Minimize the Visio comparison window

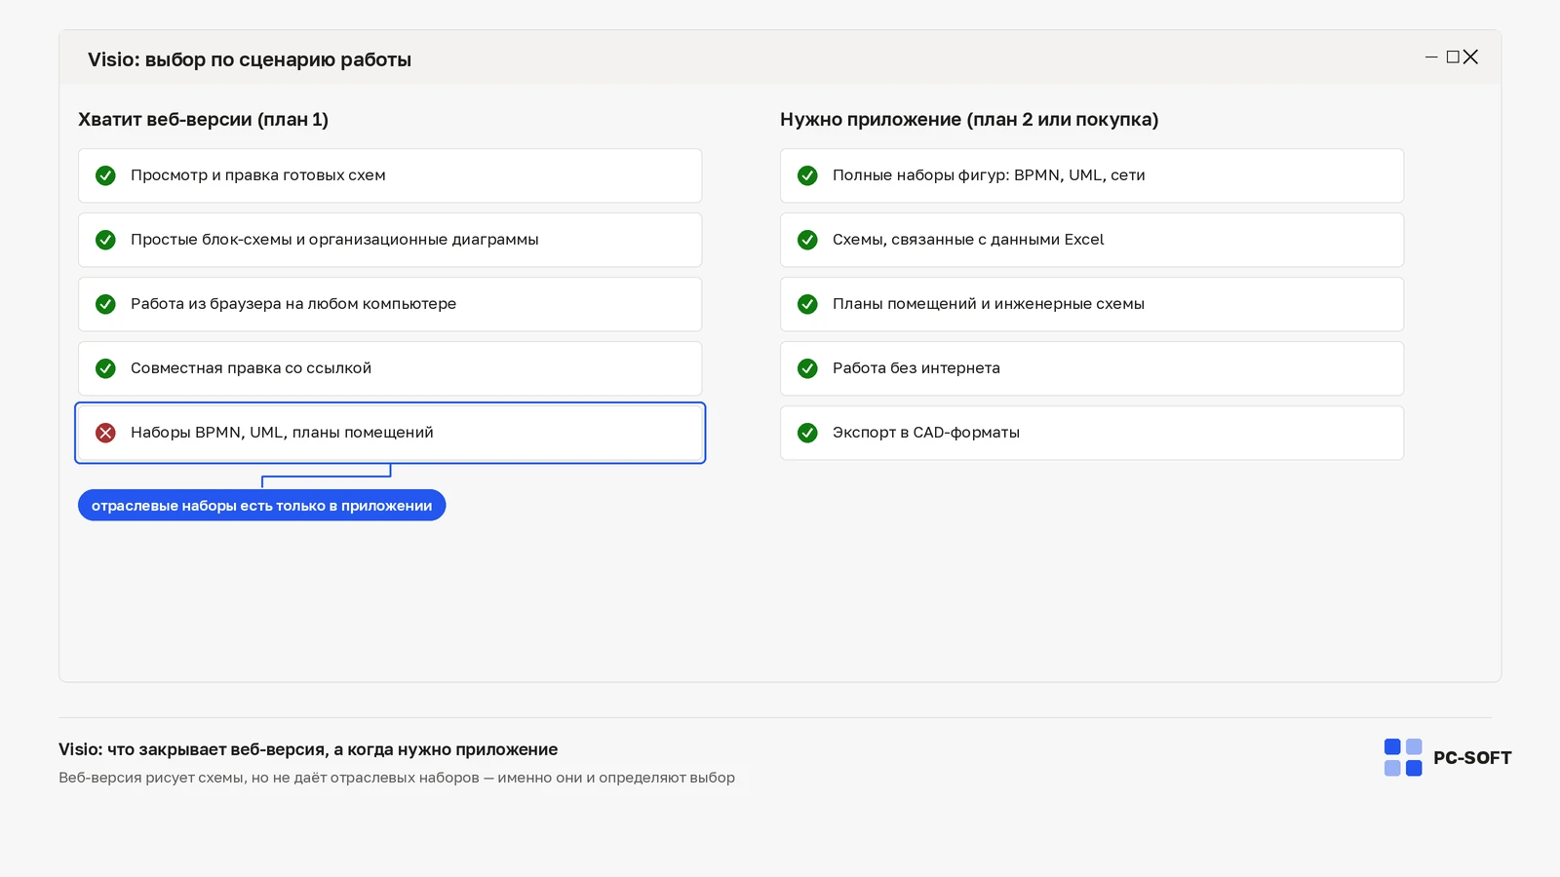click(1431, 57)
